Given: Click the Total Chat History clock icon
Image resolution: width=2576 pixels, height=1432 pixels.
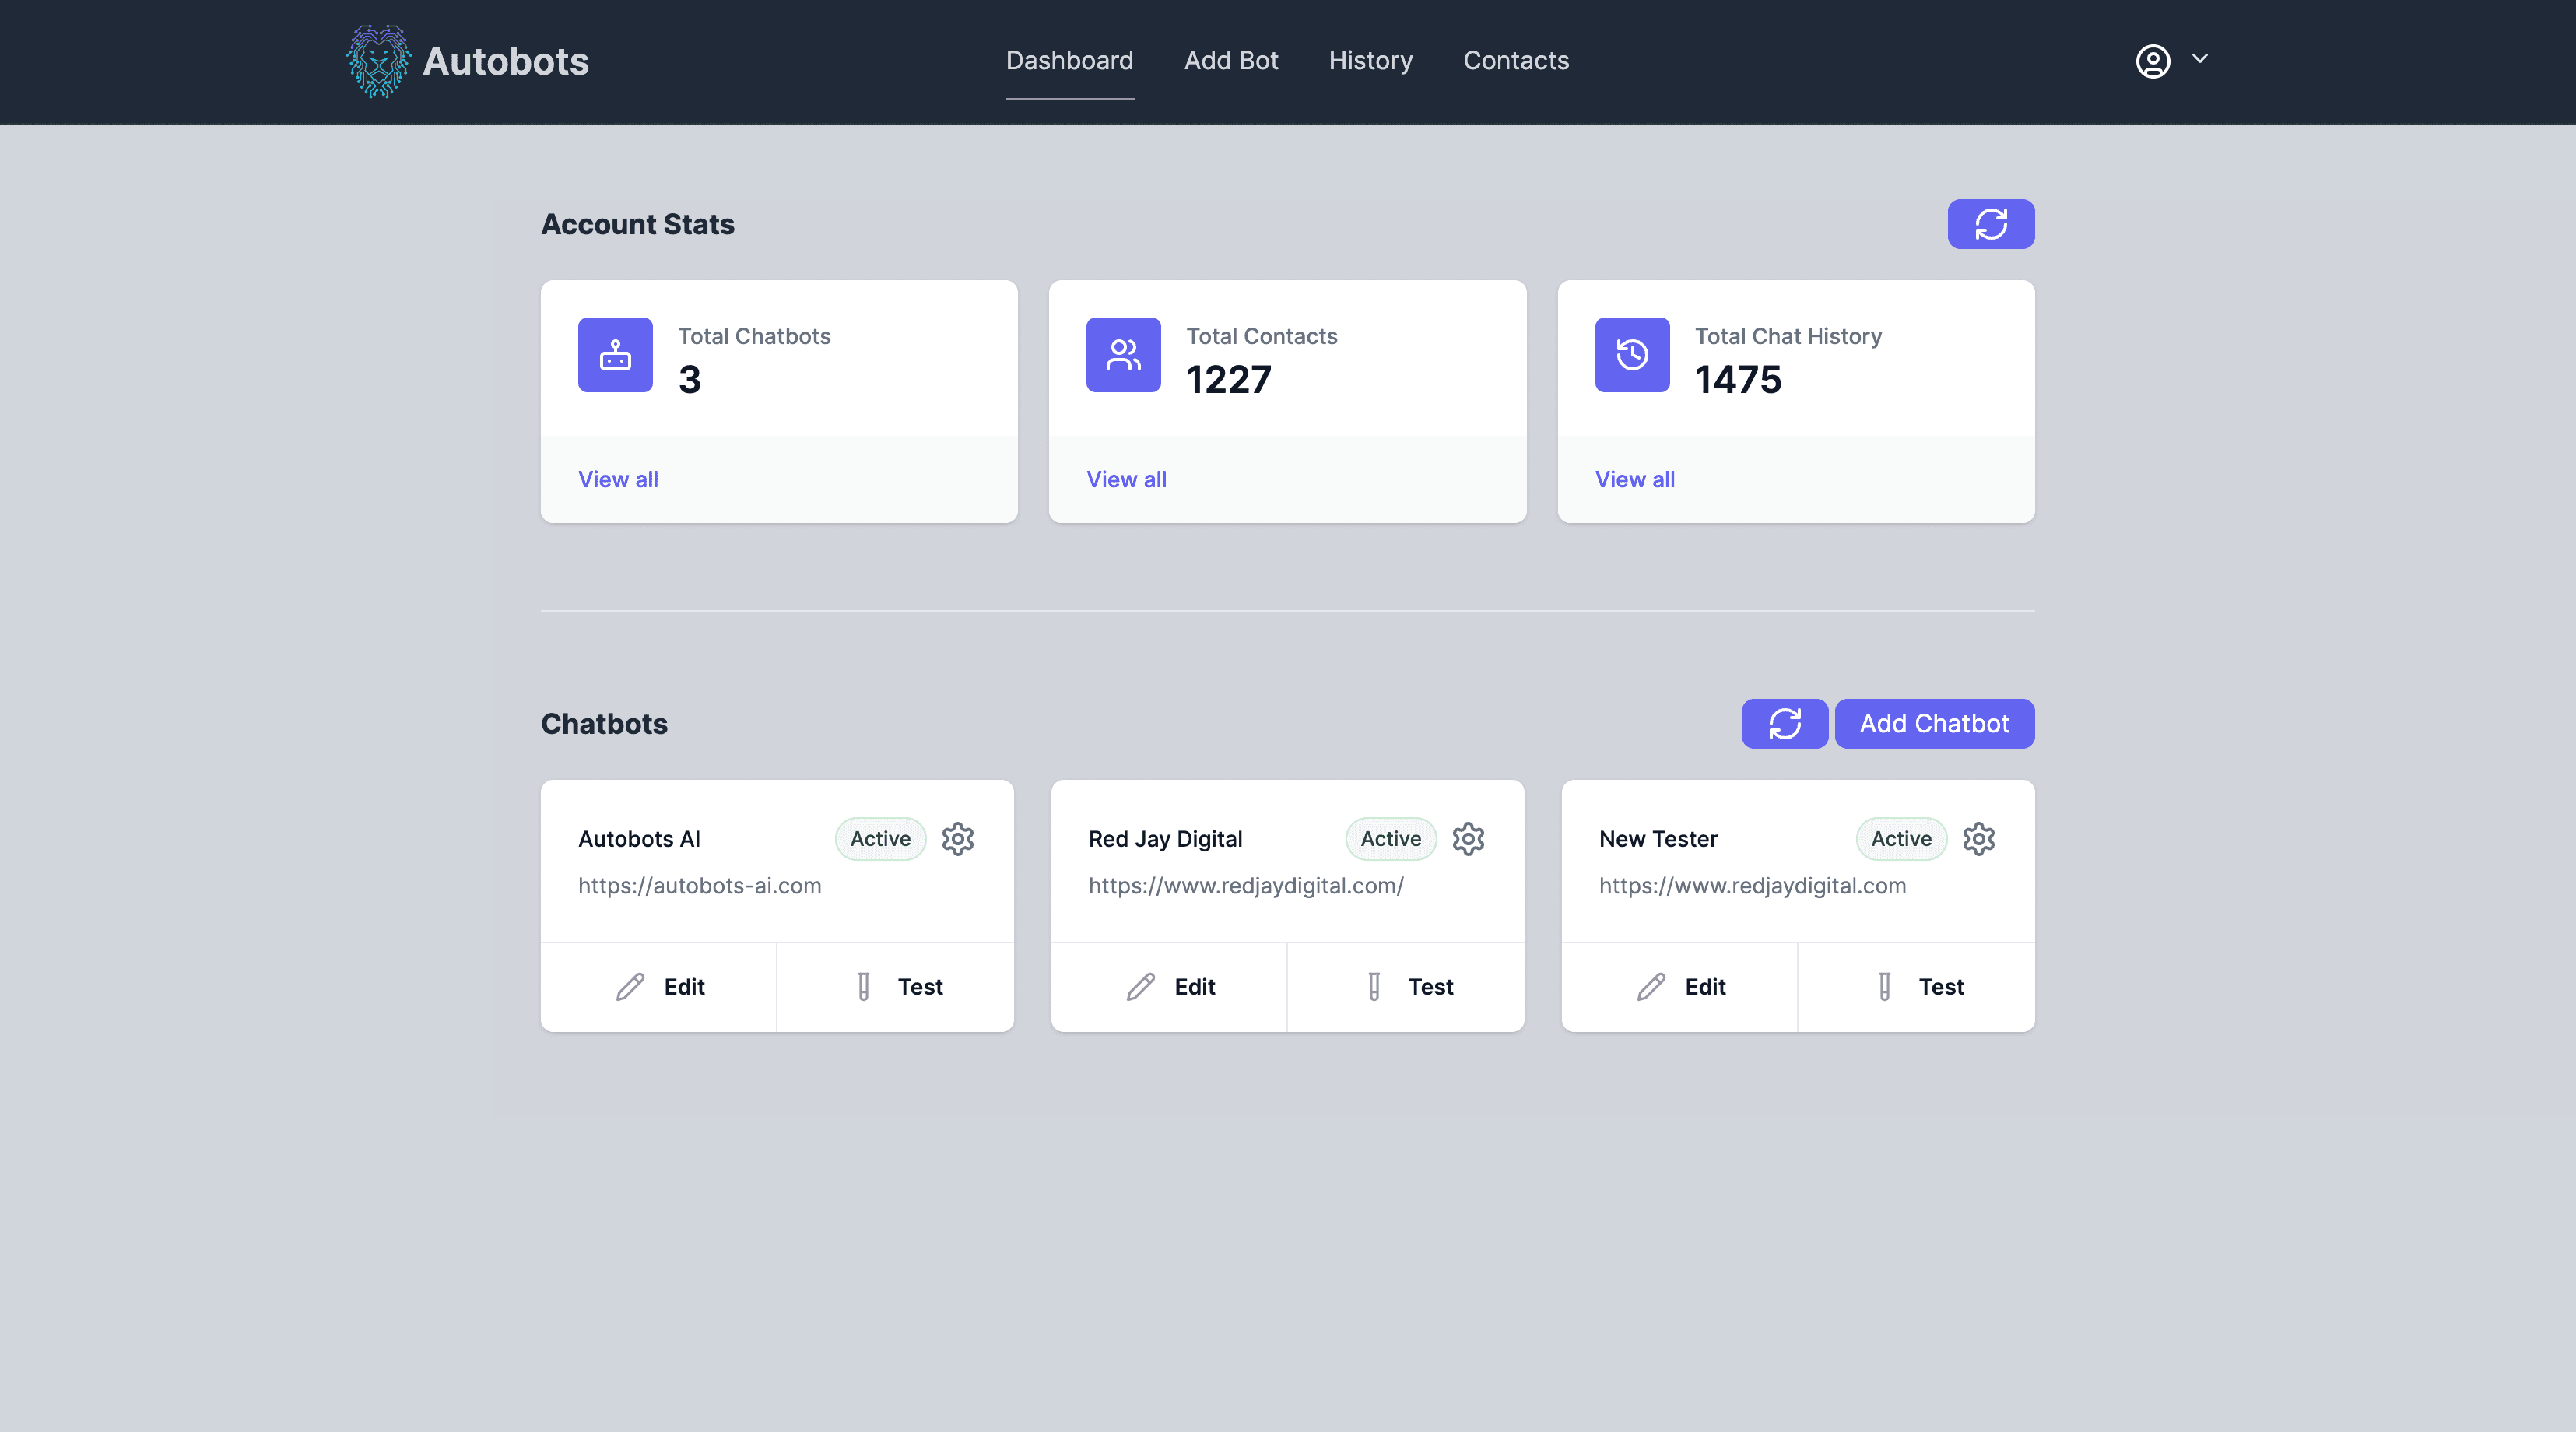Looking at the screenshot, I should click(x=1632, y=355).
